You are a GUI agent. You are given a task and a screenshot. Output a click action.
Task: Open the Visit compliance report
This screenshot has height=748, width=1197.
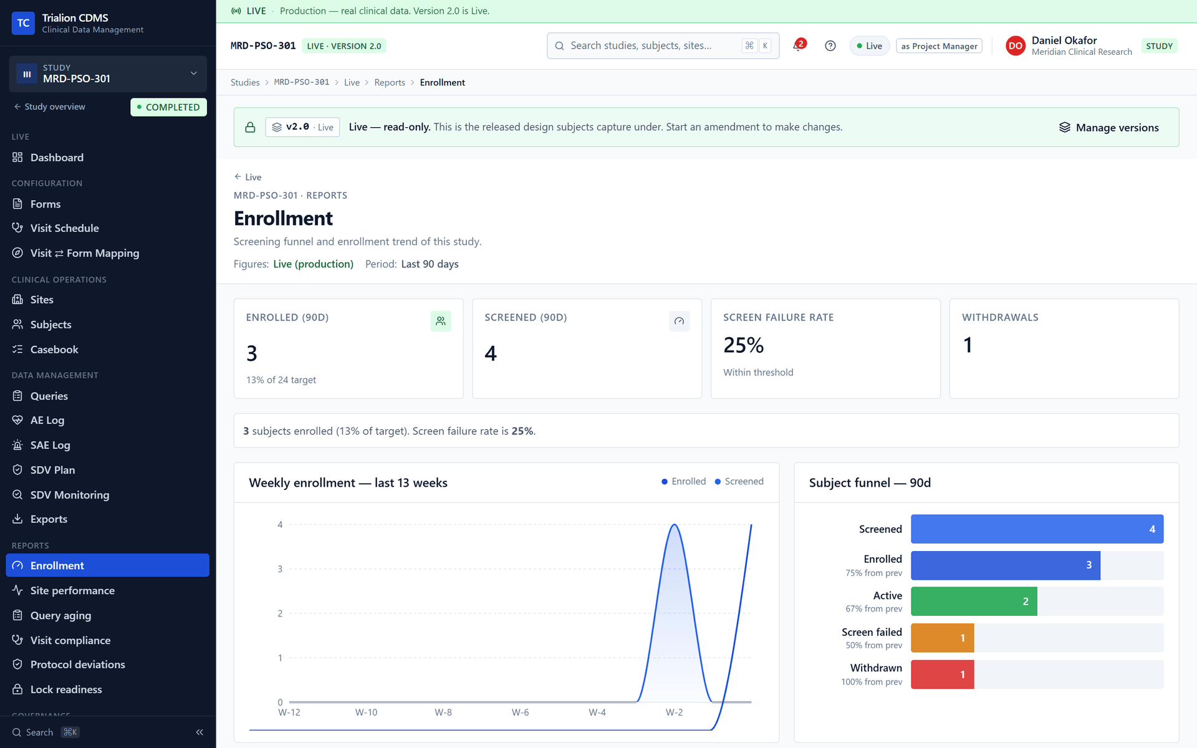pos(108,640)
